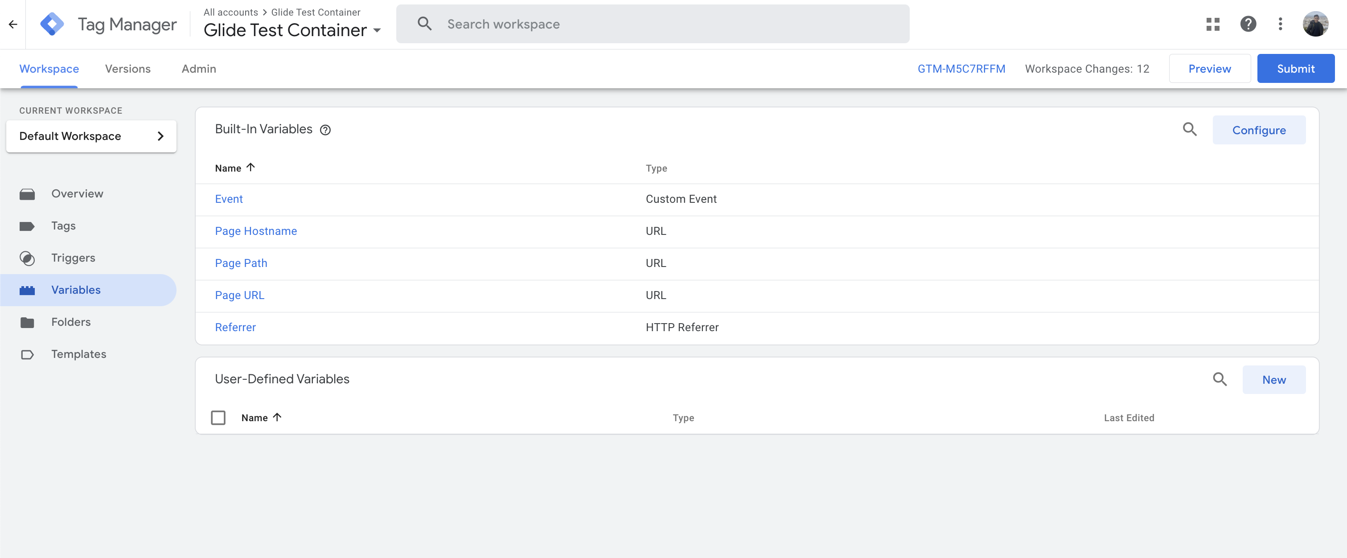Switch to the Versions tab
This screenshot has height=558, width=1347.
[127, 69]
